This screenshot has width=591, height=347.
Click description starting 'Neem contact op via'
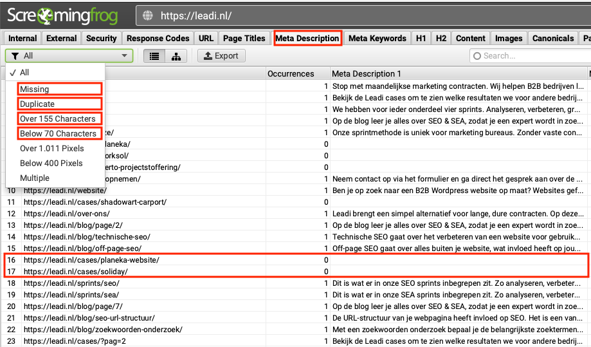pos(457,179)
